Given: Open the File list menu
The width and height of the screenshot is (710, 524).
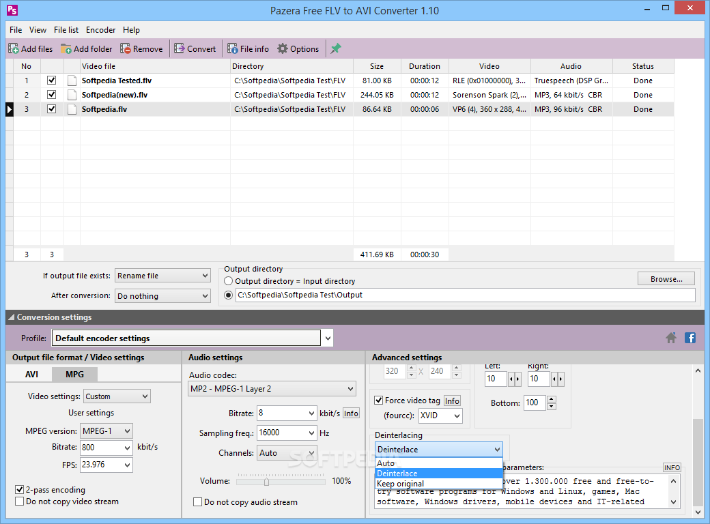Looking at the screenshot, I should click(66, 30).
